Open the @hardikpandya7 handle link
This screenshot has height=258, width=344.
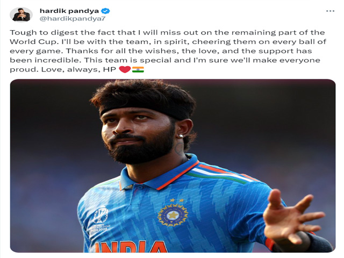coord(73,19)
